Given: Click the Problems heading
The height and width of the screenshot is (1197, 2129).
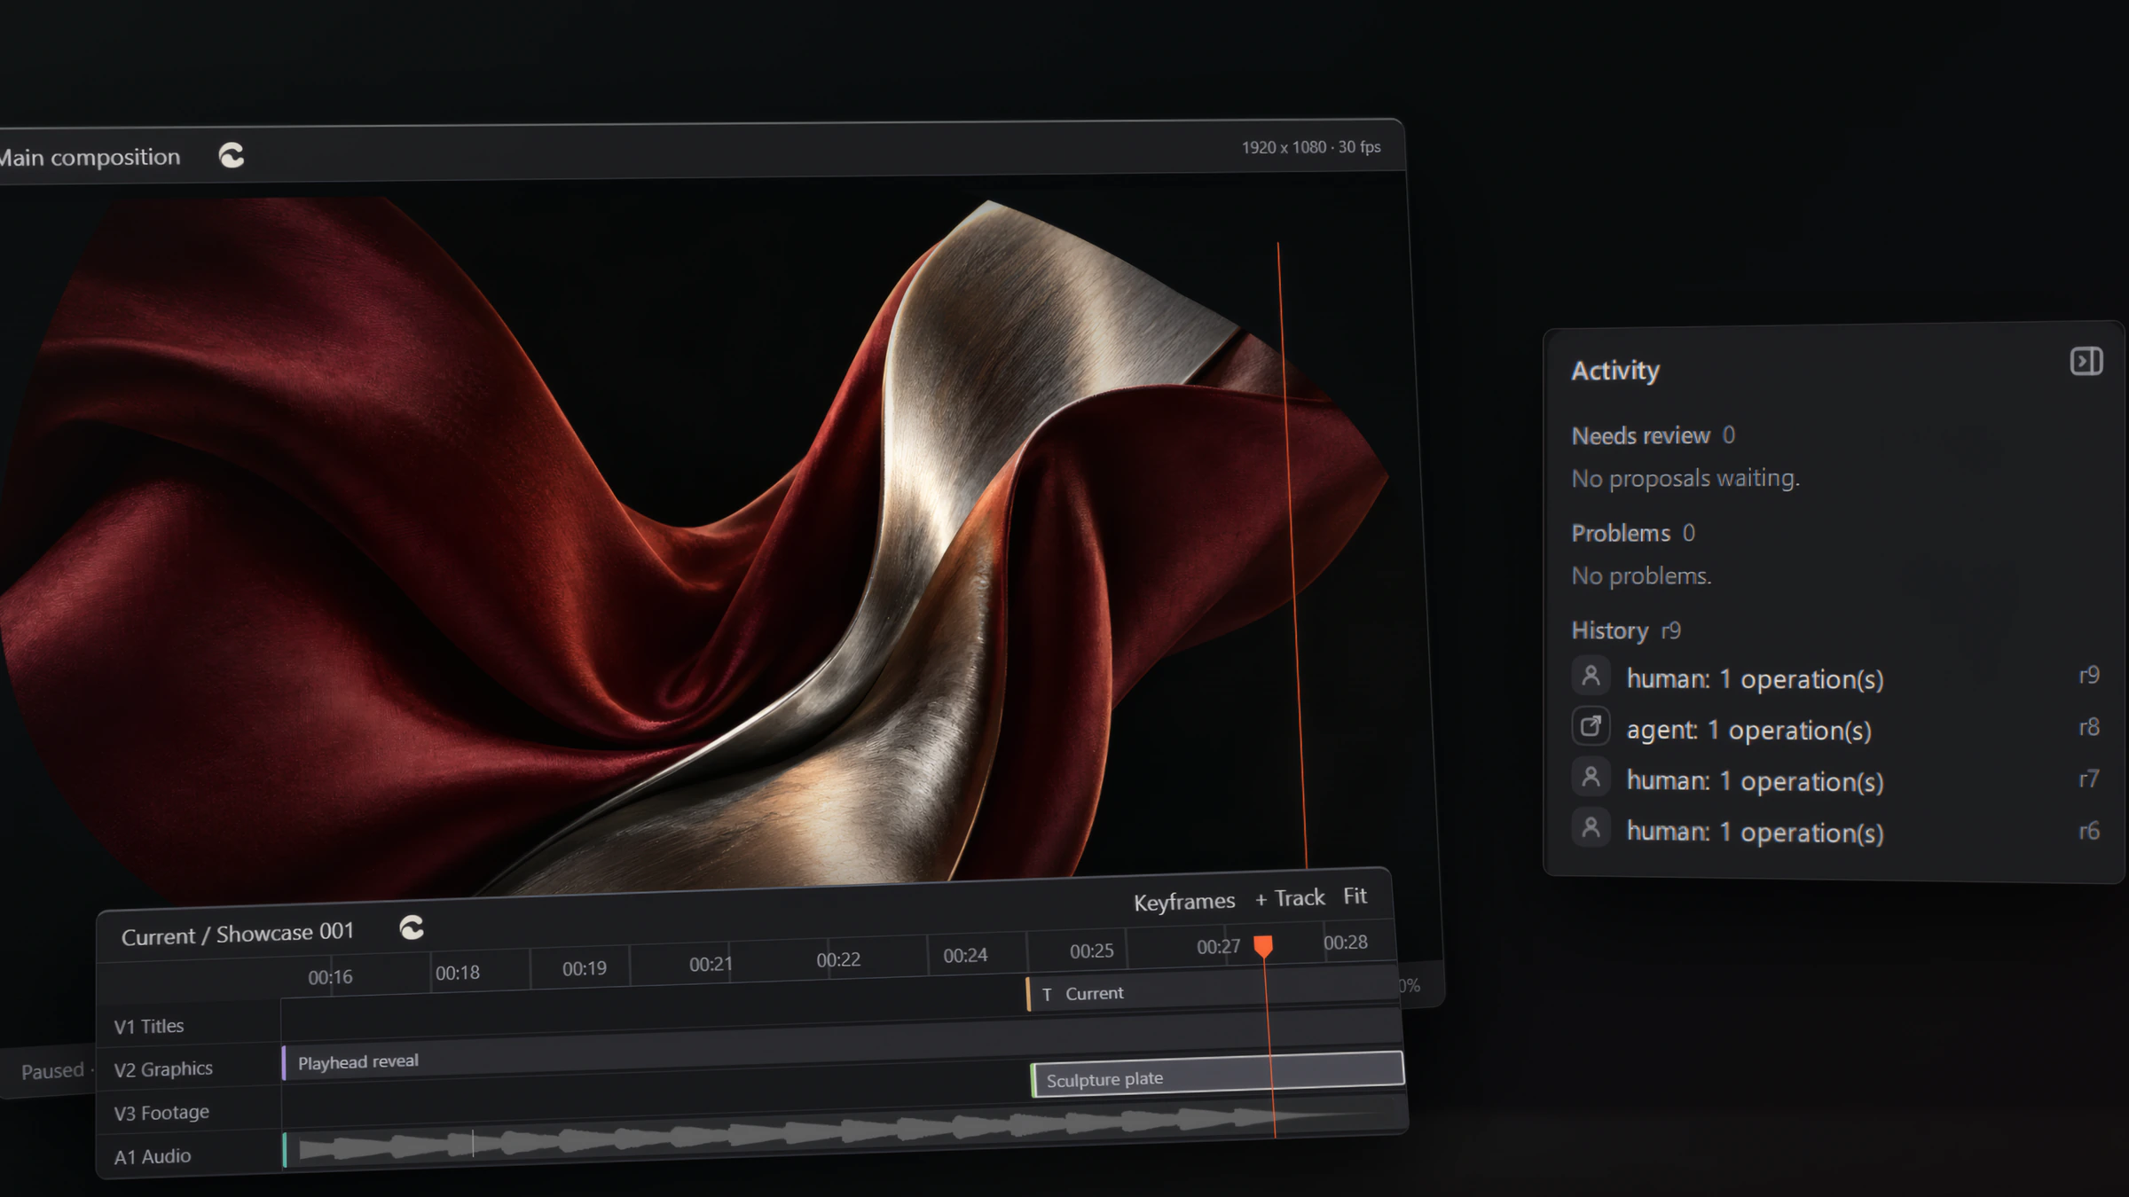Looking at the screenshot, I should (x=1621, y=533).
